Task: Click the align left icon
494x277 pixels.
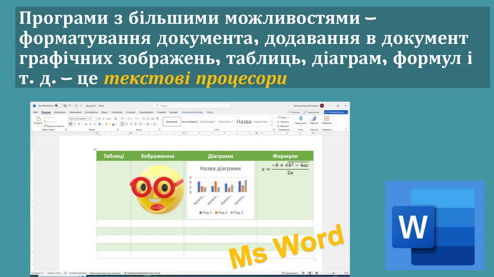Action: coord(123,124)
